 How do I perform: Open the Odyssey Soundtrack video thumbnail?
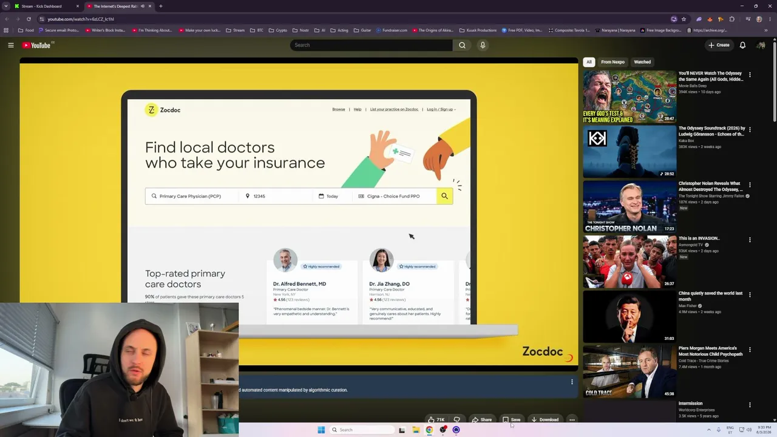click(629, 152)
